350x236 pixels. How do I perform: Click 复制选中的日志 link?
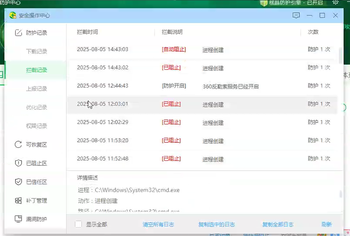tap(217, 224)
